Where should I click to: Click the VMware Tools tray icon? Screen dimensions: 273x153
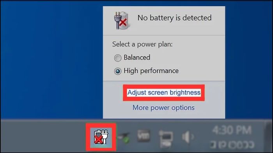pos(144,136)
